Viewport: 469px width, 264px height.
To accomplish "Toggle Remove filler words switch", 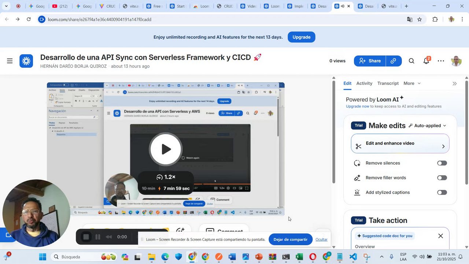I will pyautogui.click(x=442, y=178).
